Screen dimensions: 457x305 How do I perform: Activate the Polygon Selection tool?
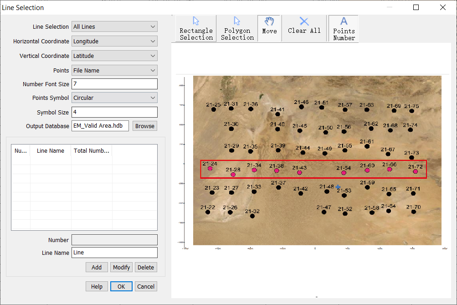pos(237,29)
